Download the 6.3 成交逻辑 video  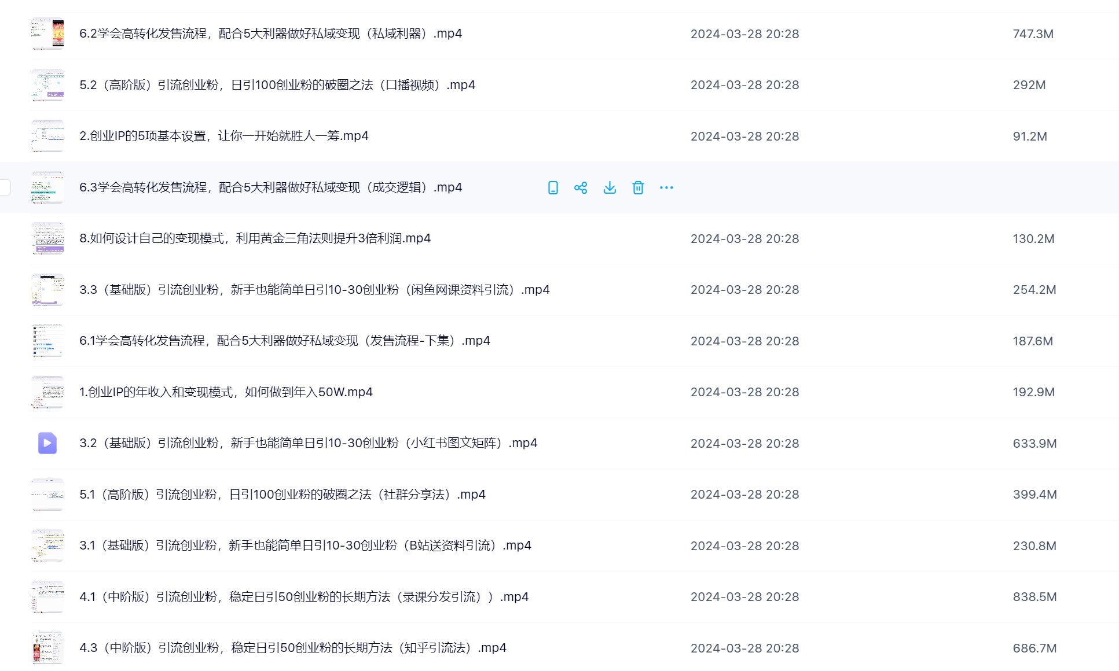pos(610,187)
